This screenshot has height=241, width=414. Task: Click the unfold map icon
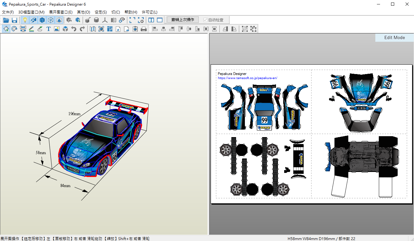93,29
